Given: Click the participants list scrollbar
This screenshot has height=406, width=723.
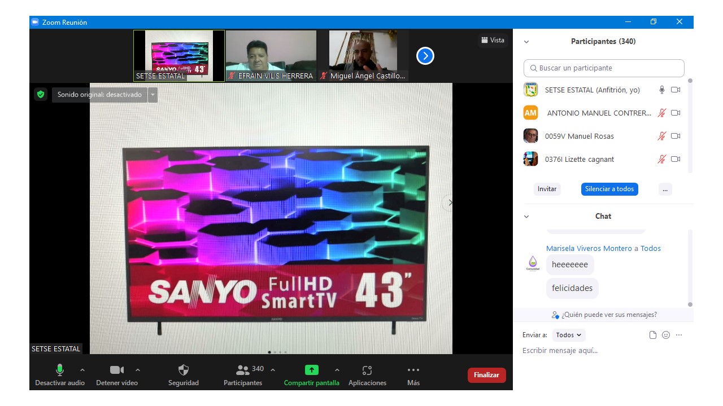Looking at the screenshot, I should [690, 125].
